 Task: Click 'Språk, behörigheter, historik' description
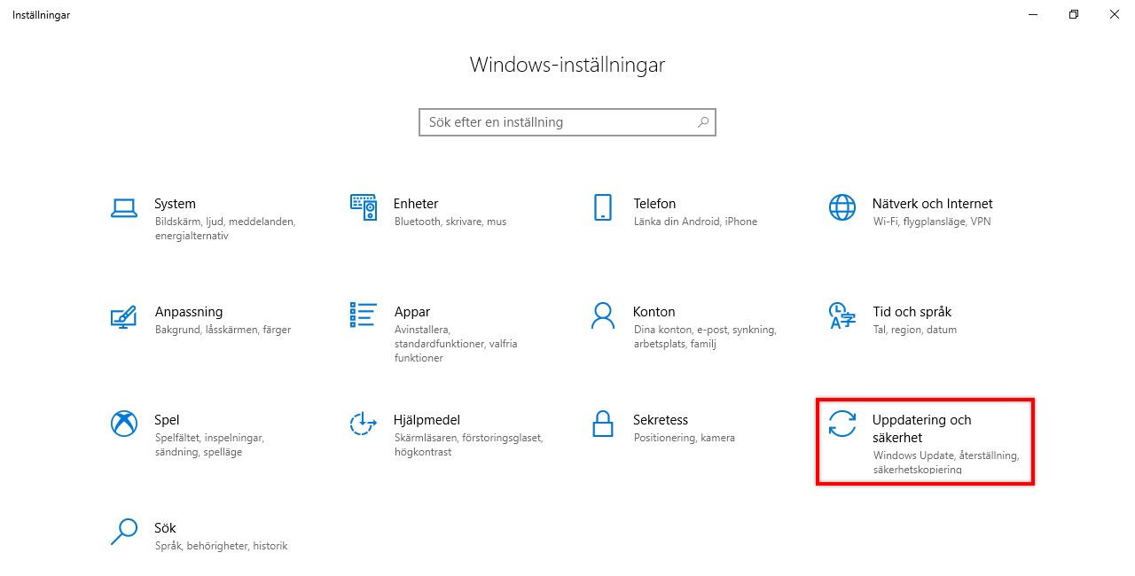pyautogui.click(x=221, y=546)
